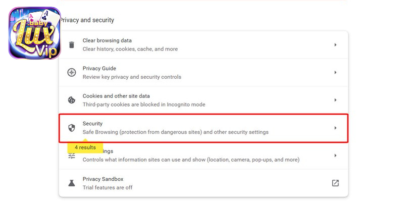Click the cookie icon beside Cookies and other site data
The image size is (404, 202).
pyautogui.click(x=72, y=100)
